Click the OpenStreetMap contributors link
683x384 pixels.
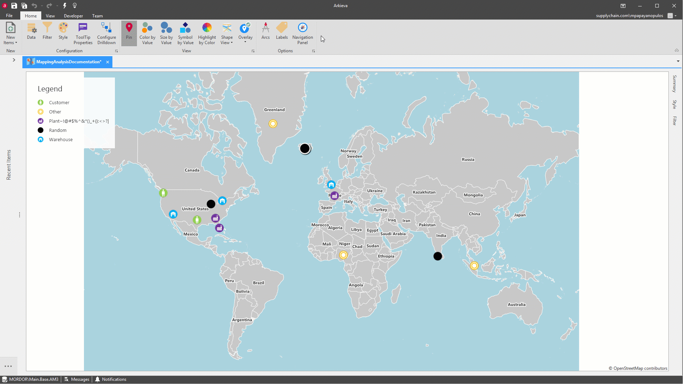[638, 368]
